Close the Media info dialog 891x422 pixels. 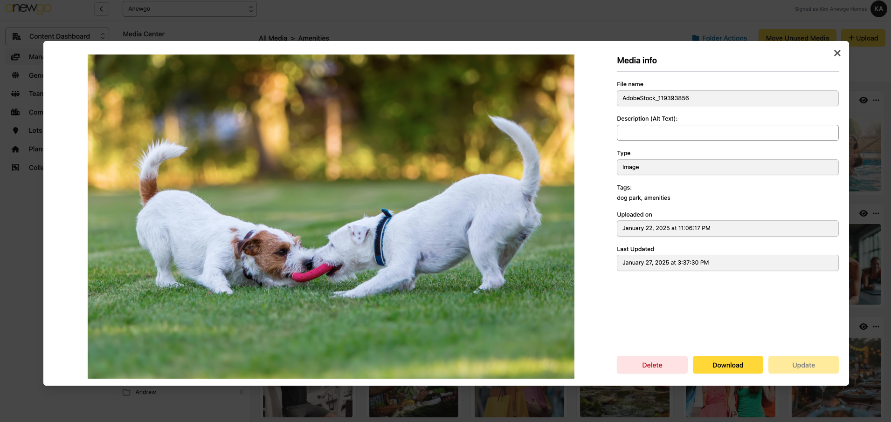pyautogui.click(x=837, y=53)
